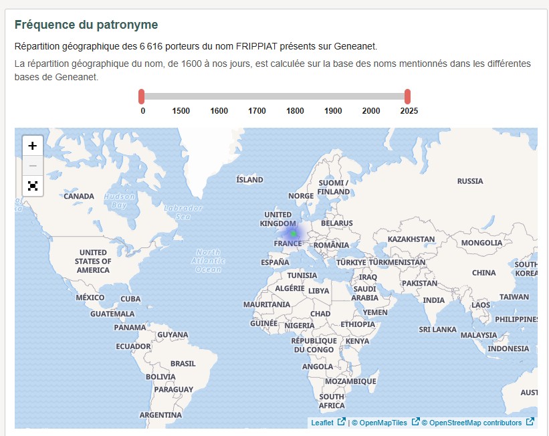This screenshot has width=549, height=436.
Task: Open the Leaflet attribution link
Action: 322,422
